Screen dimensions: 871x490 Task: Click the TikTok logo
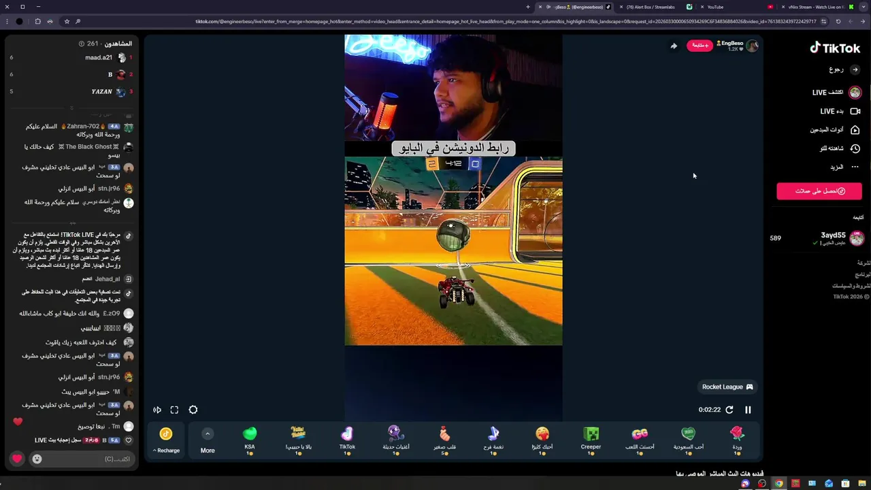[x=835, y=48]
